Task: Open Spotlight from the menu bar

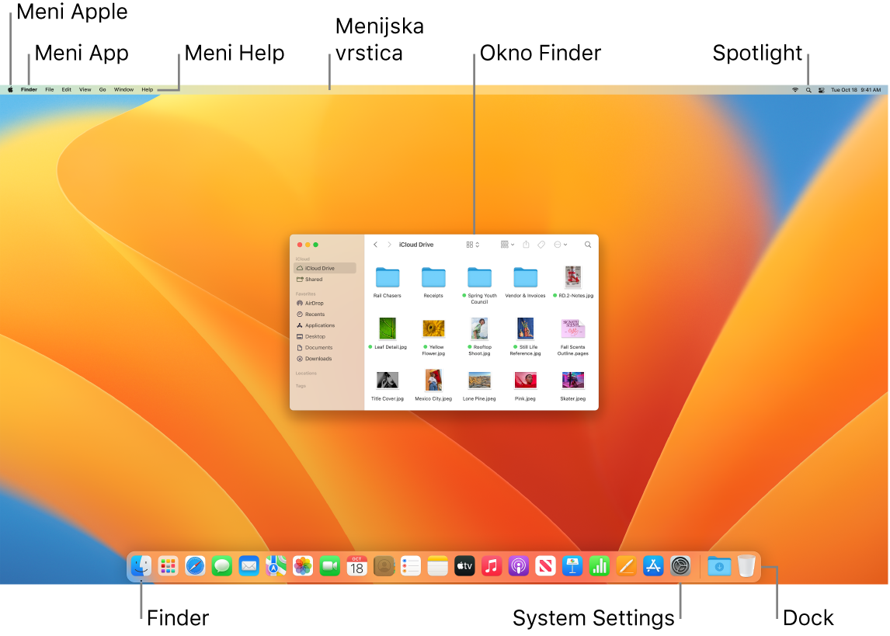Action: point(808,89)
